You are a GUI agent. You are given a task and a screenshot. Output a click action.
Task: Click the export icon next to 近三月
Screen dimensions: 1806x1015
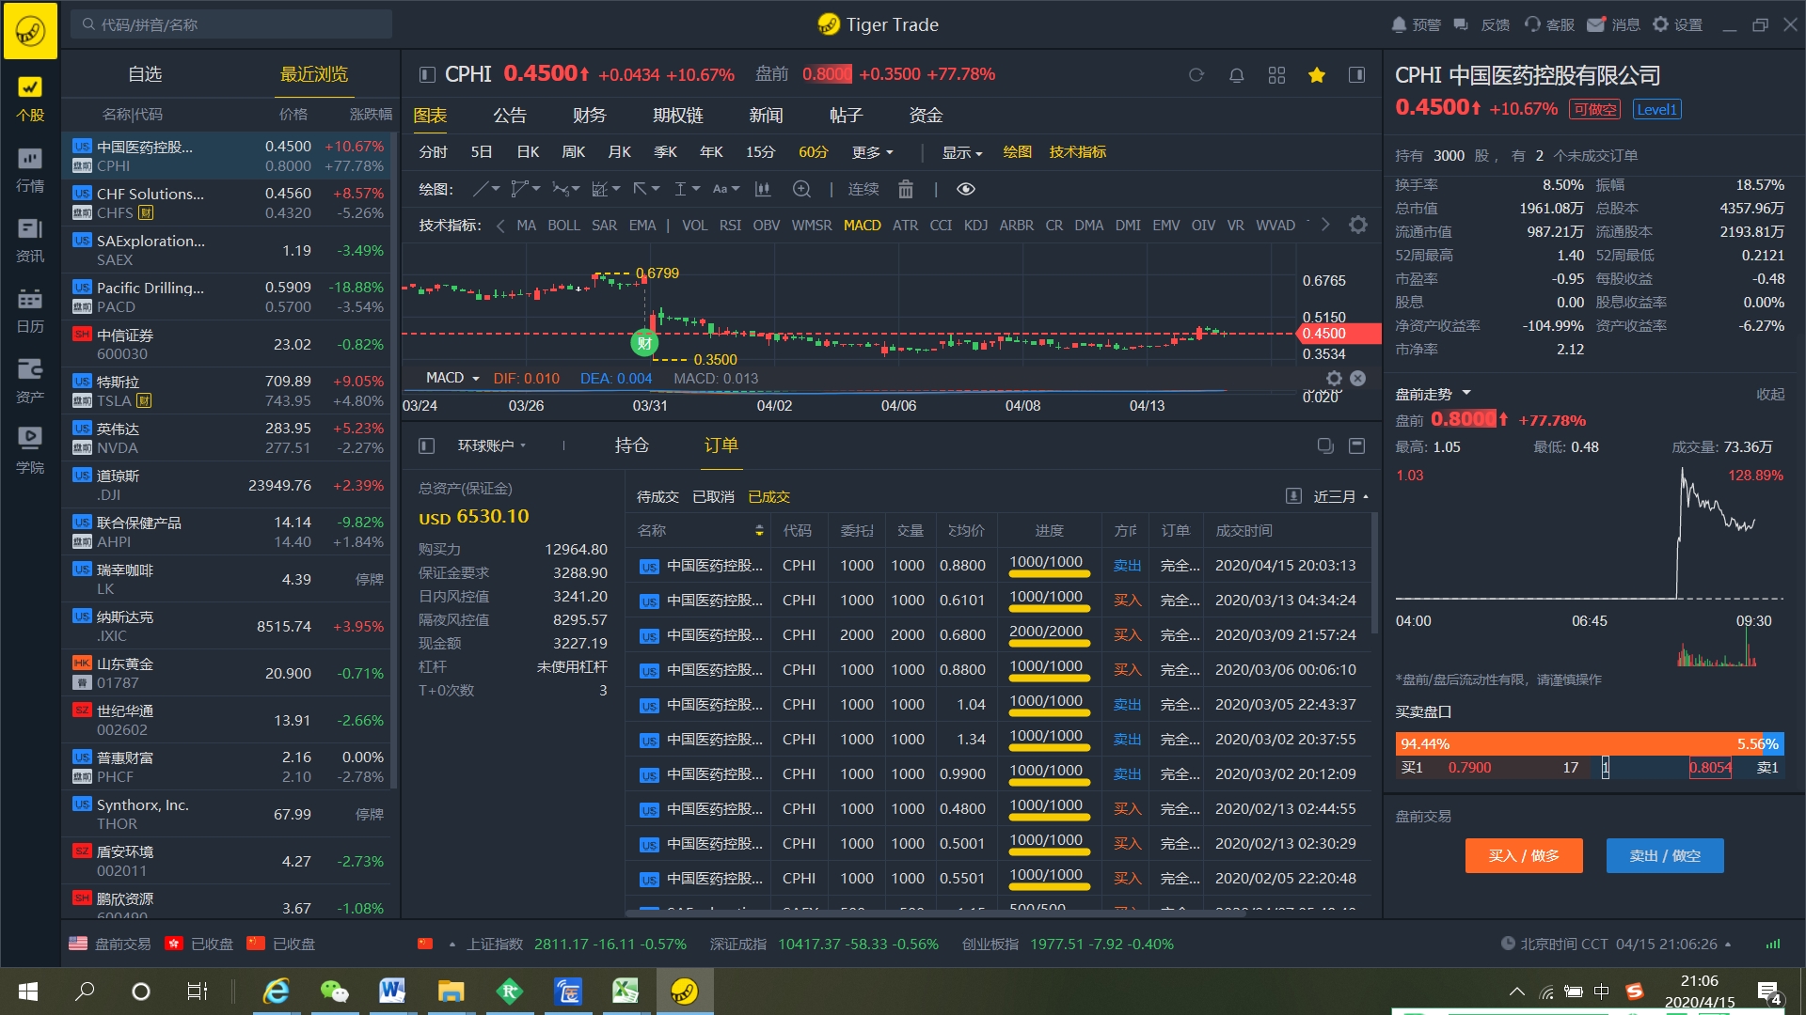(x=1293, y=496)
